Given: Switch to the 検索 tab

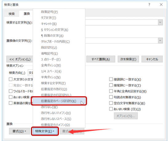Looking at the screenshot, I should 12,14.
